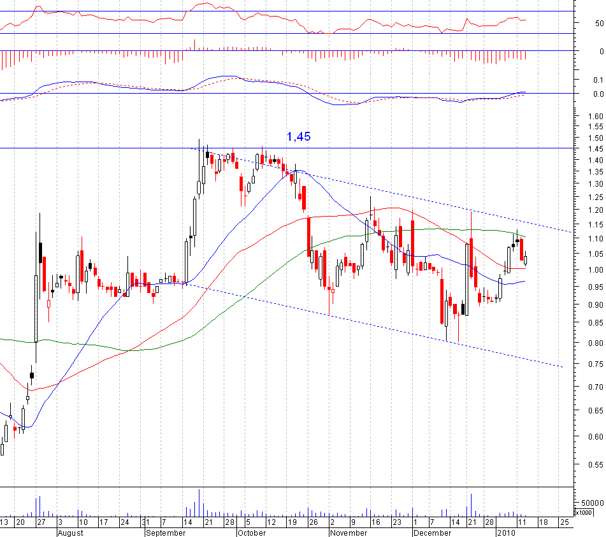The width and height of the screenshot is (606, 537).
Task: Click the x1000 volume multiplier label
Action: pos(583,512)
